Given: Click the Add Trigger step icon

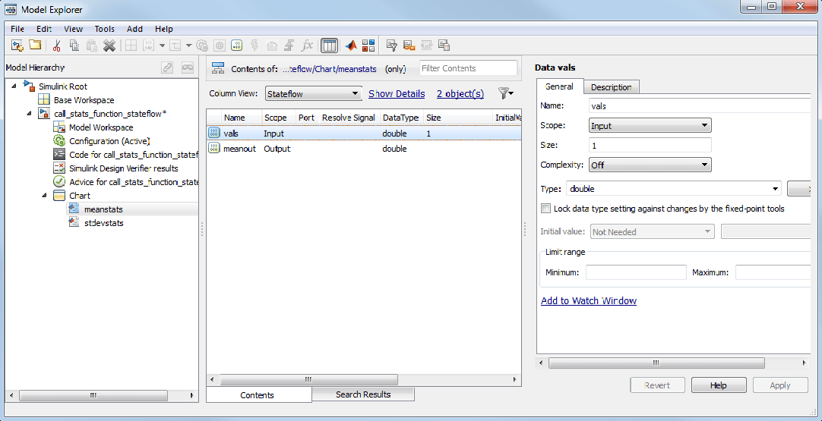Looking at the screenshot, I should point(288,46).
